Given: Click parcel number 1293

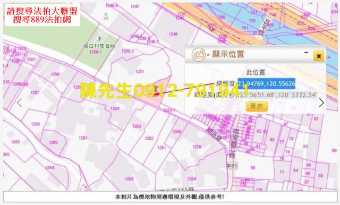Looking at the screenshot, I should click(x=129, y=179).
